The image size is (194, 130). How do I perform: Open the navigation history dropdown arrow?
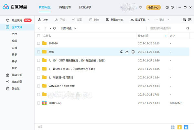tap(50, 28)
